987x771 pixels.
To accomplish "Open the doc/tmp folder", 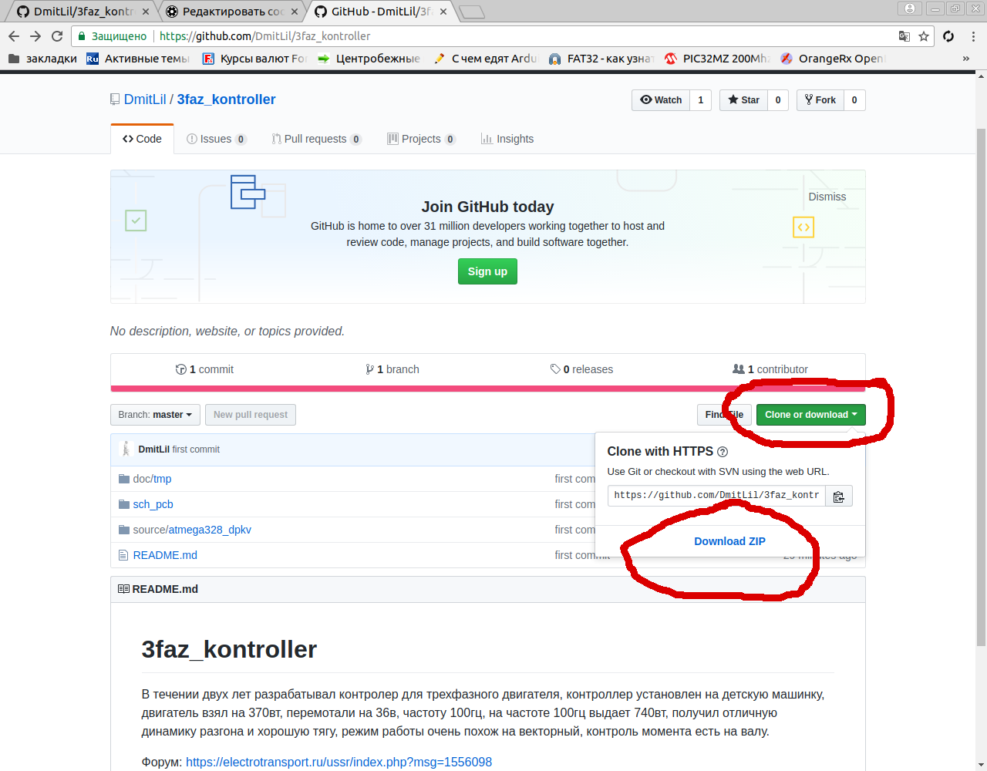I will click(152, 479).
